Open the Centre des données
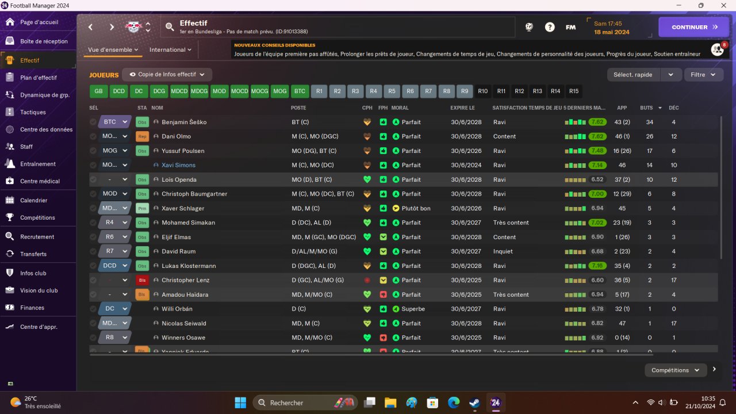 [37, 129]
